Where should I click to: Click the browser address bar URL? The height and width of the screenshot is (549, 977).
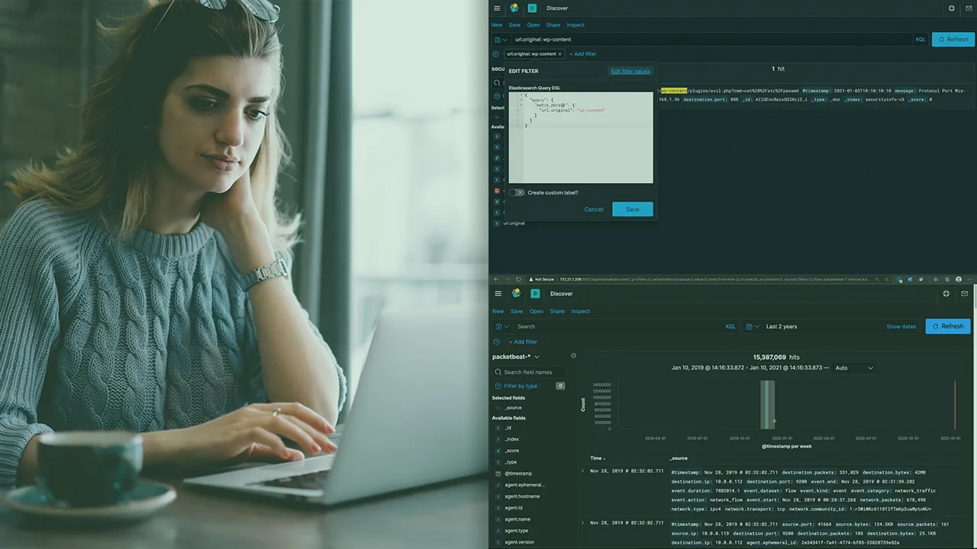714,279
